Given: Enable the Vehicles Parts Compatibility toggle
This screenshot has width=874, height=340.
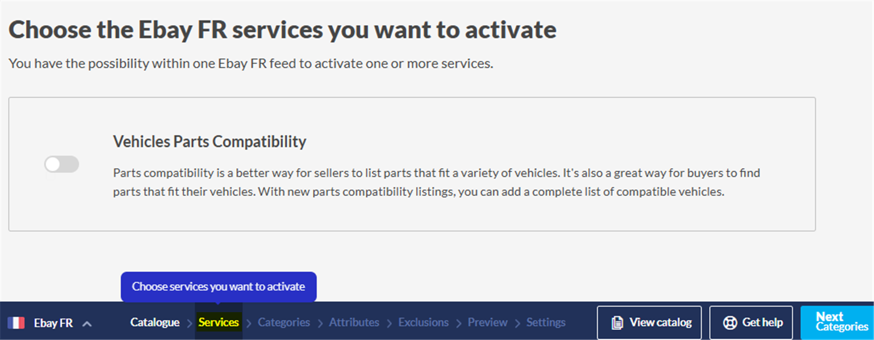Looking at the screenshot, I should pyautogui.click(x=62, y=165).
